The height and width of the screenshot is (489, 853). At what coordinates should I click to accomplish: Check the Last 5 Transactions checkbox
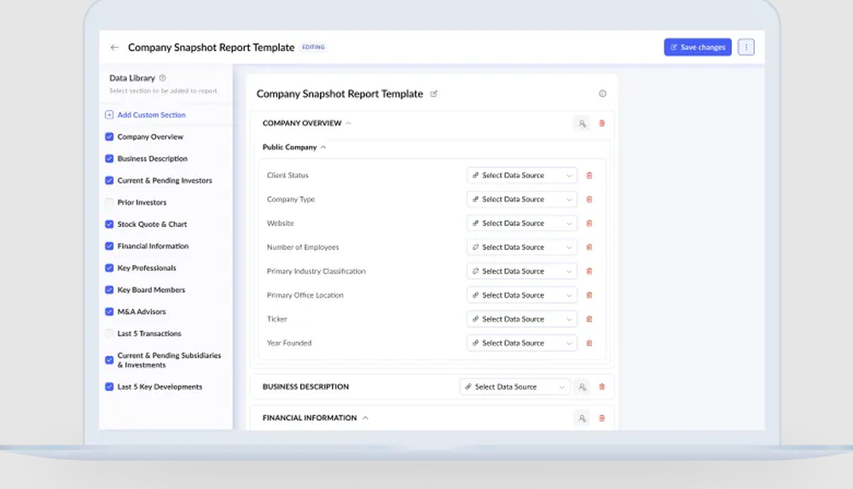click(x=109, y=334)
